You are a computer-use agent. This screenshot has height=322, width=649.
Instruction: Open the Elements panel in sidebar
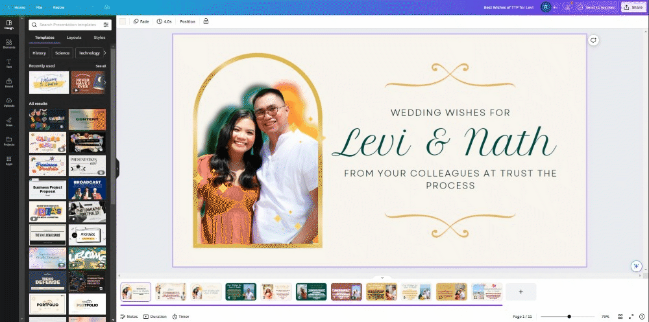(9, 44)
